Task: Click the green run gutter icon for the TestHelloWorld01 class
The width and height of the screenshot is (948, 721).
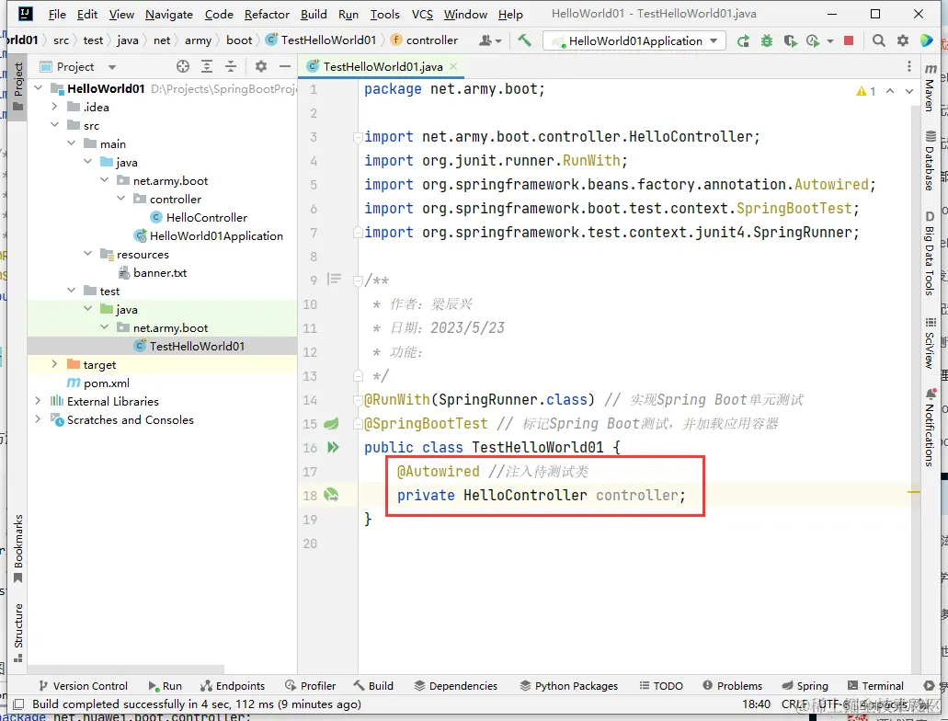Action: pyautogui.click(x=333, y=447)
